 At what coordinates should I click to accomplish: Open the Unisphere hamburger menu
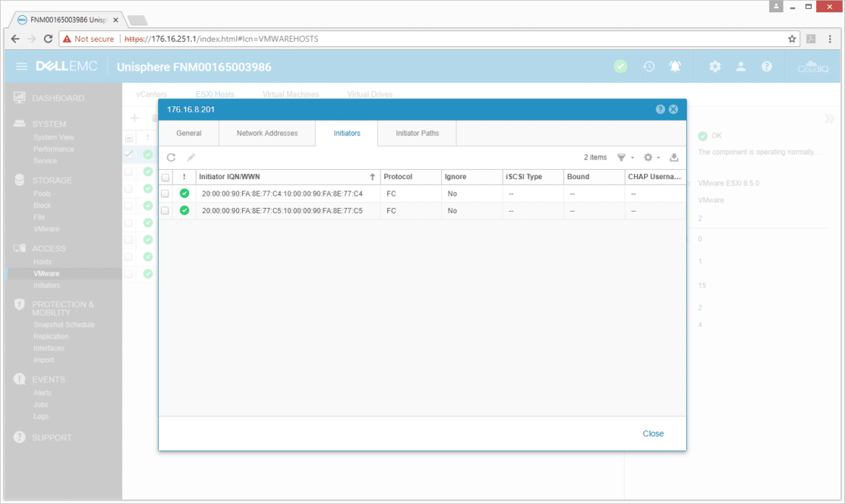point(22,66)
